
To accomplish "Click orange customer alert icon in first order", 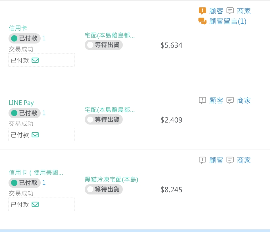I will 202,11.
